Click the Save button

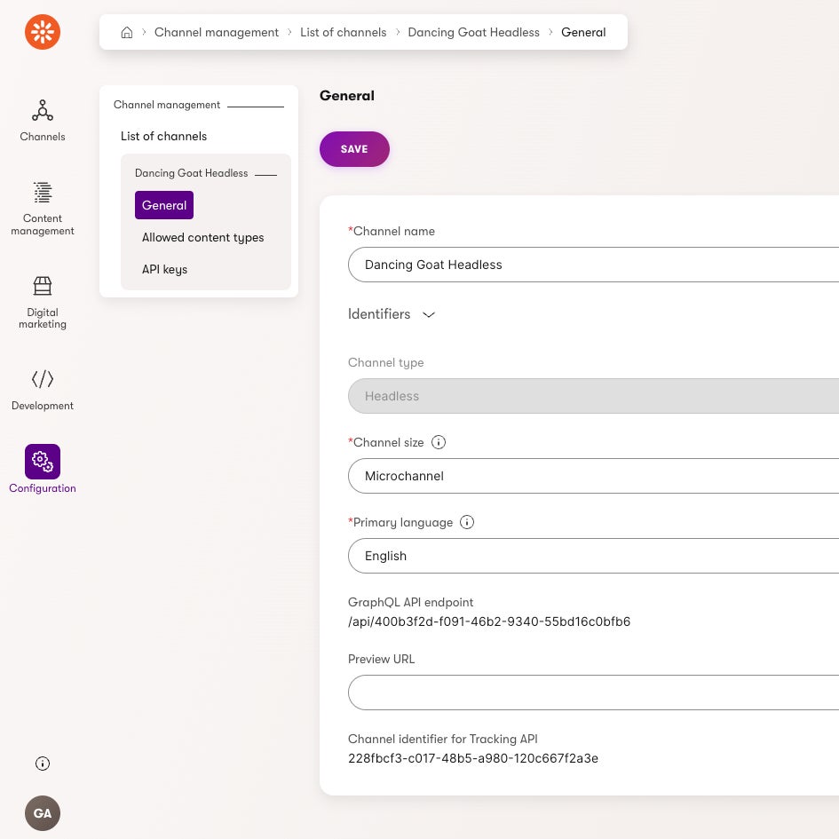354,149
